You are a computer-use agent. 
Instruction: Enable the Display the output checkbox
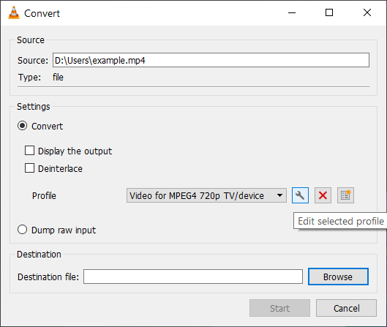click(29, 151)
